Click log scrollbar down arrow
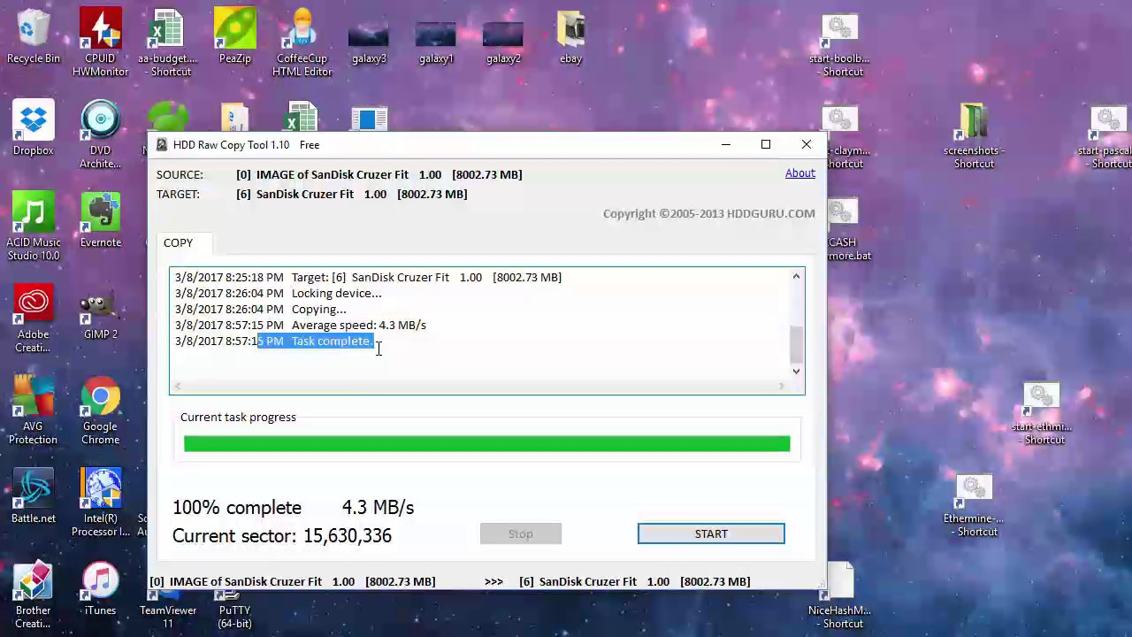The image size is (1132, 637). point(796,371)
